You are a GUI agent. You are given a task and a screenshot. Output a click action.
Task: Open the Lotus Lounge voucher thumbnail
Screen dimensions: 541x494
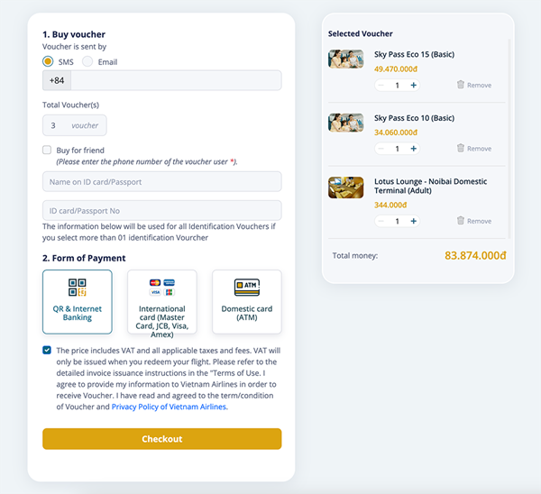pos(345,188)
